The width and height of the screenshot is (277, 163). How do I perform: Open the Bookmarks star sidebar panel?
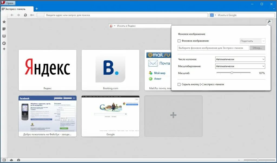[x=4, y=22]
